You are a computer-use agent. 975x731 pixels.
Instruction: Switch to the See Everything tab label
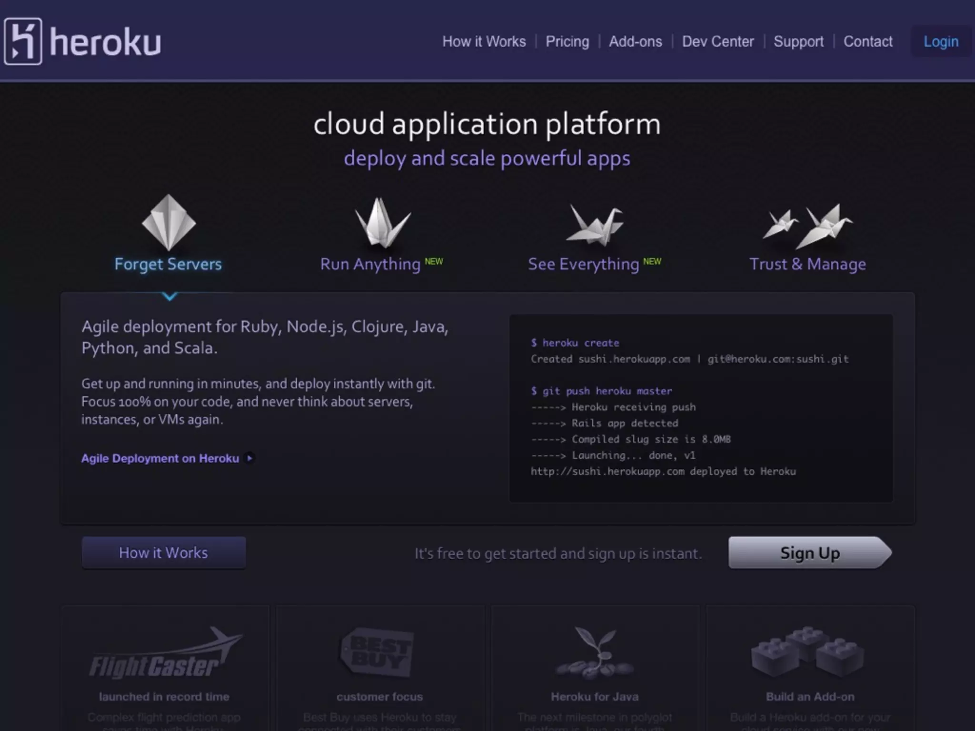coord(583,264)
